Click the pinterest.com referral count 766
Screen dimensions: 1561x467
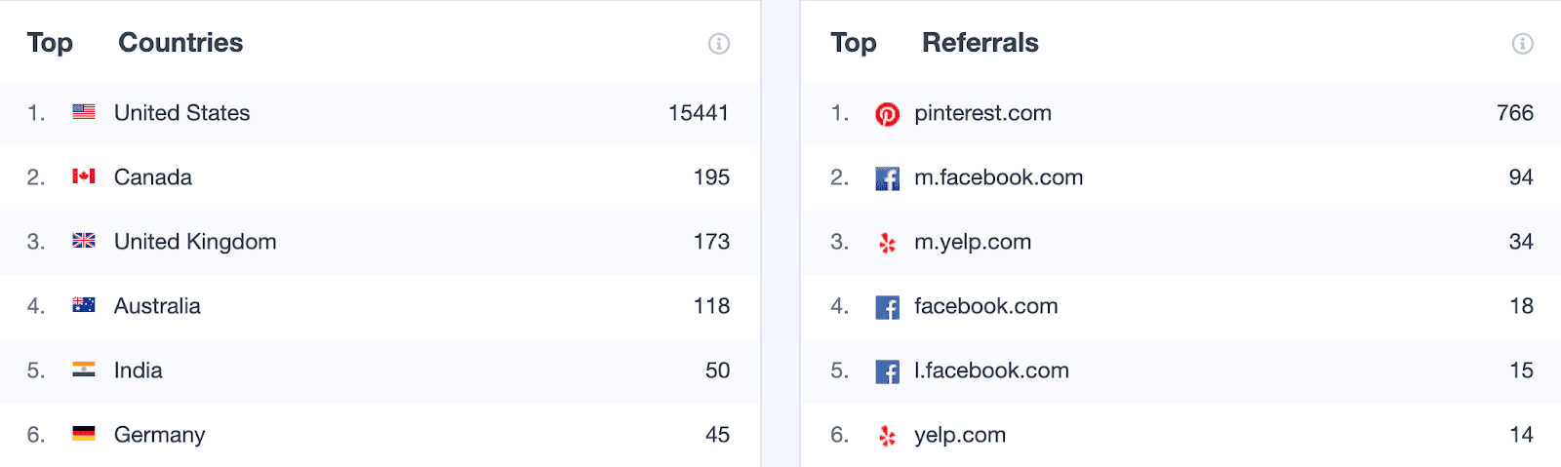1515,113
